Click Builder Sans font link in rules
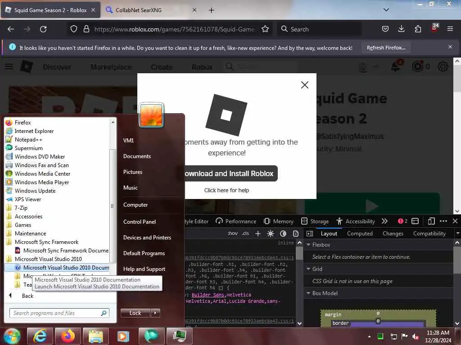Viewport: 461px width, 345px height. 208,295
